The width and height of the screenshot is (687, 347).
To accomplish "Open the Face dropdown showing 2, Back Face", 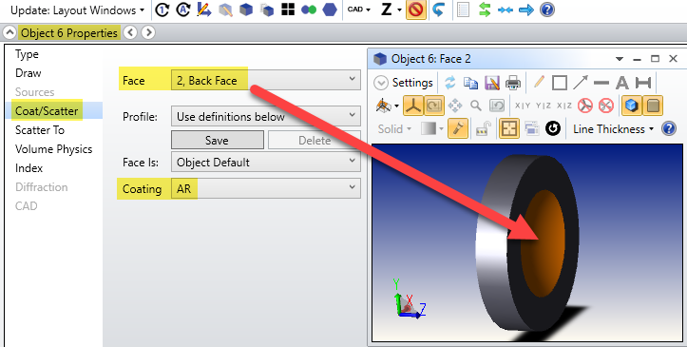I will coord(265,80).
